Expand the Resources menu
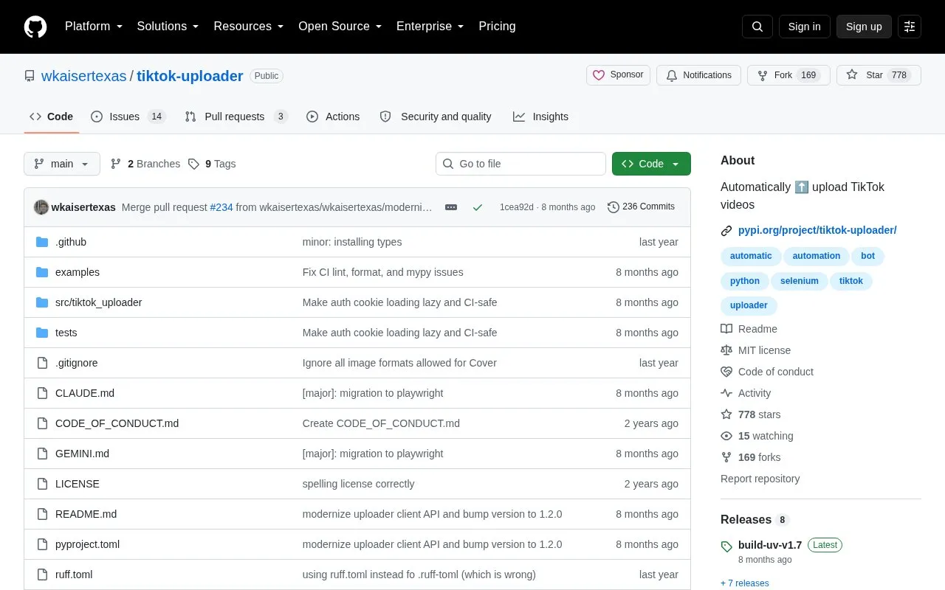This screenshot has height=590, width=945. tap(249, 27)
